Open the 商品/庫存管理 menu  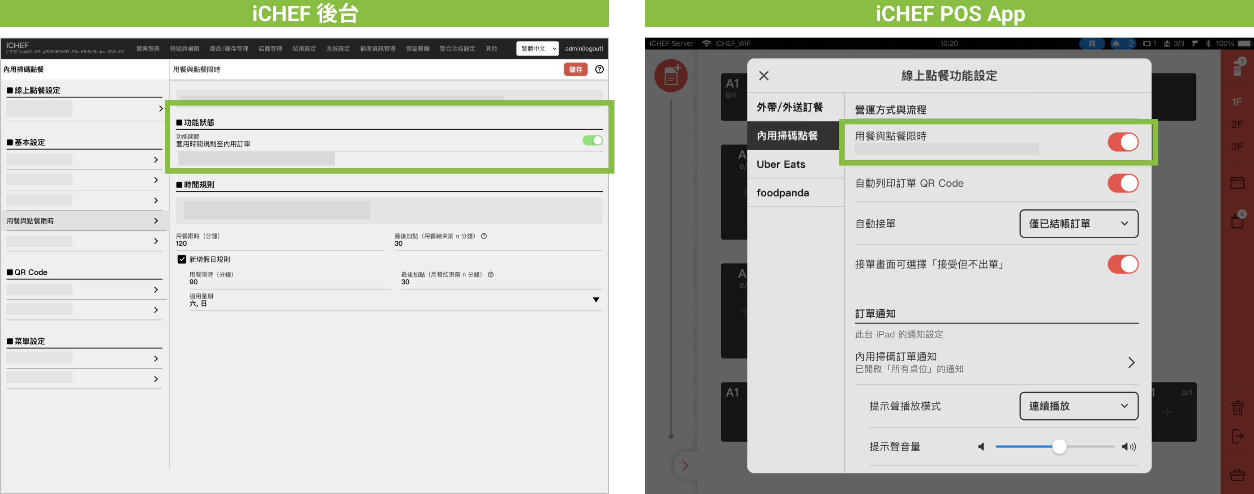229,49
